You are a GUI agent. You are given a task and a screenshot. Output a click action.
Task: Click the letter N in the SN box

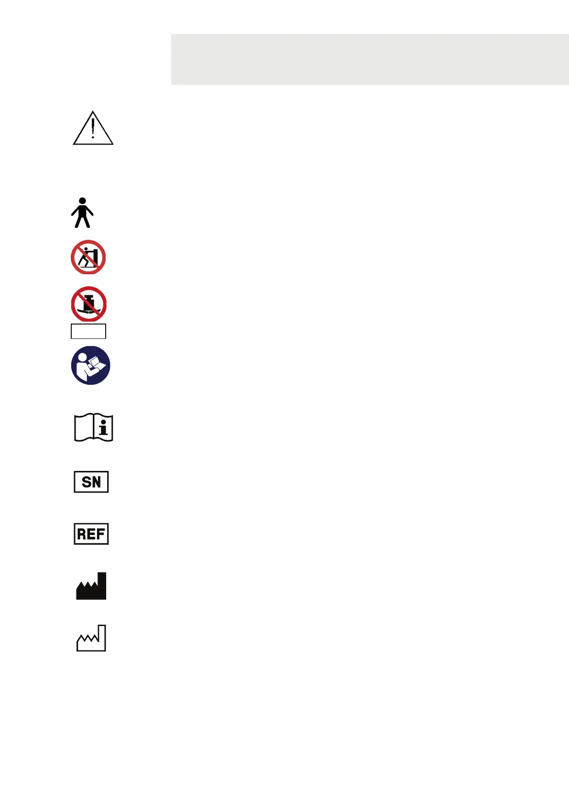(x=97, y=482)
